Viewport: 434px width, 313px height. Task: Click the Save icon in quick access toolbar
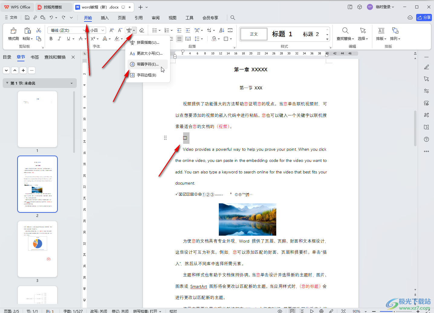pyautogui.click(x=27, y=18)
